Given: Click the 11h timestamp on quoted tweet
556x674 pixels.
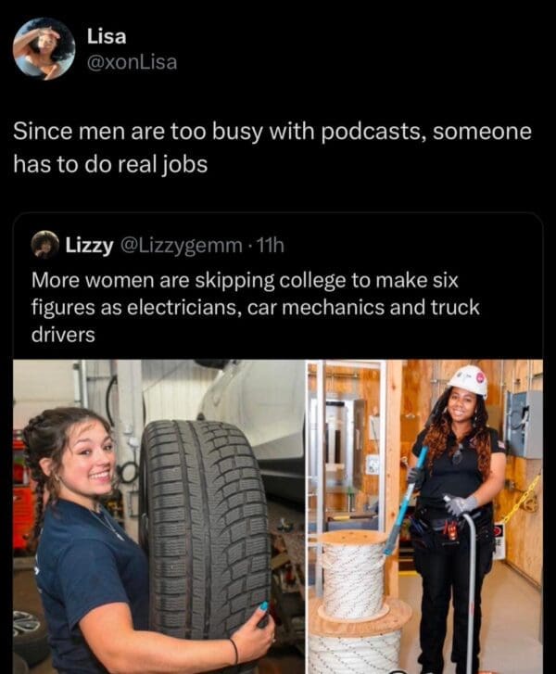Looking at the screenshot, I should click(270, 246).
